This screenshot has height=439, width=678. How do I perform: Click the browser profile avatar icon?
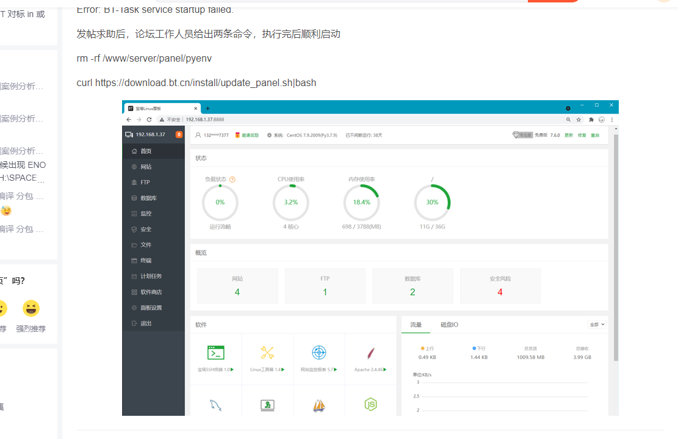[602, 120]
